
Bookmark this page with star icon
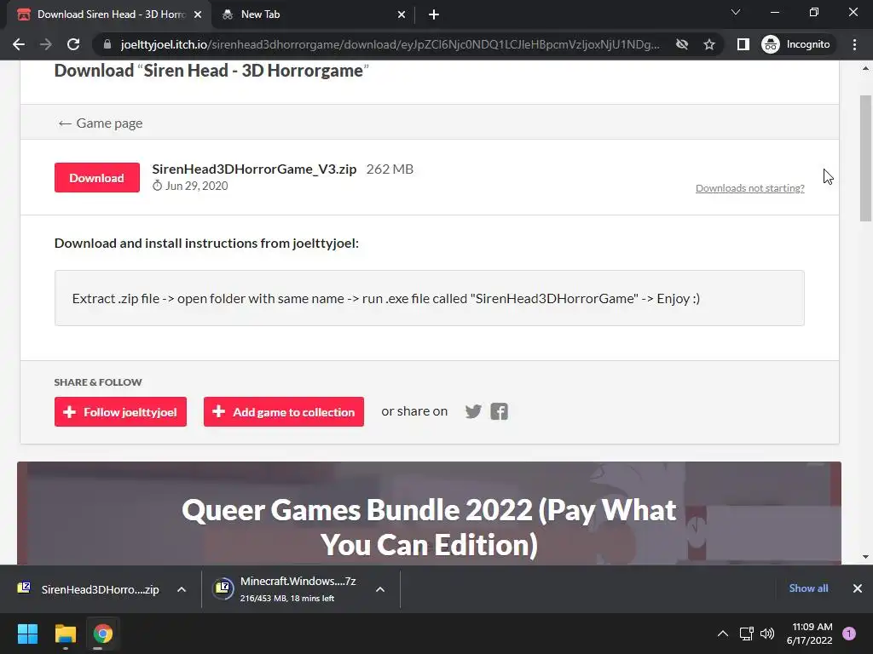pyautogui.click(x=708, y=44)
